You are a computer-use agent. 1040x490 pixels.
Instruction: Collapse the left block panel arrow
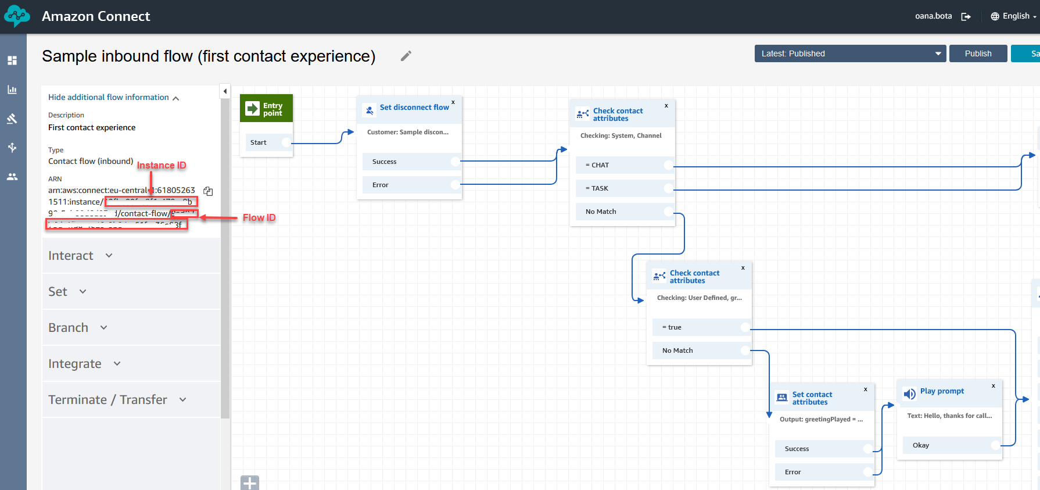[x=225, y=91]
